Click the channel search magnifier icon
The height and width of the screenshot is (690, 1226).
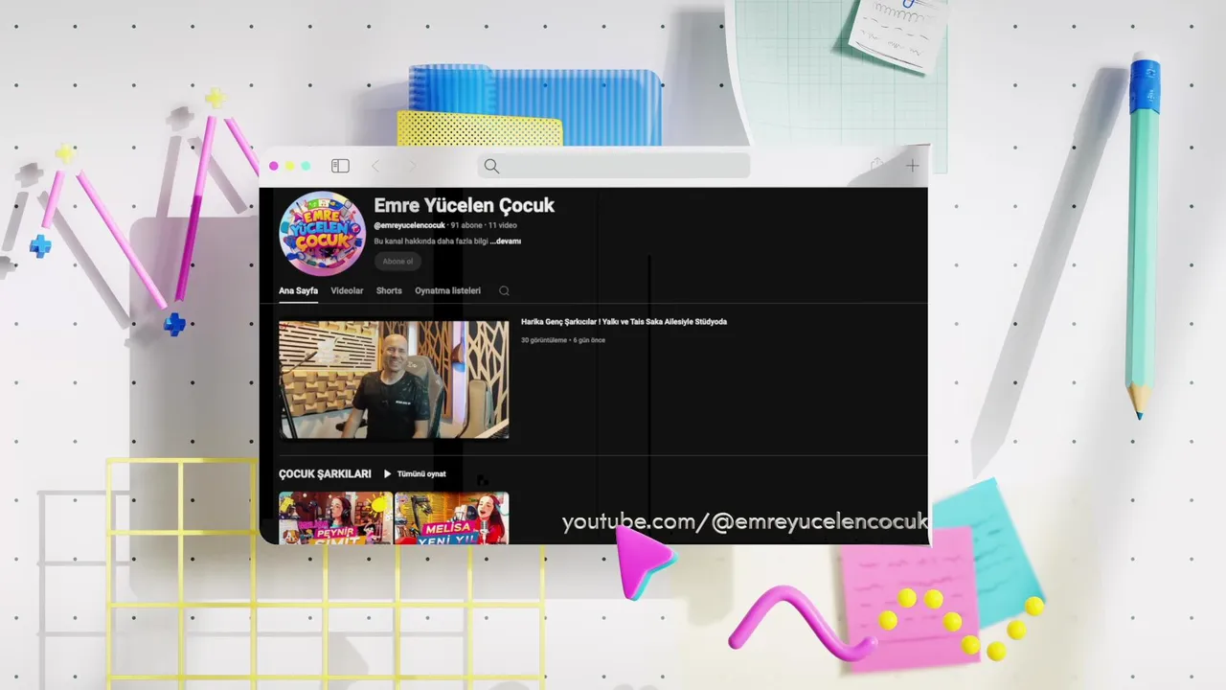pyautogui.click(x=504, y=290)
